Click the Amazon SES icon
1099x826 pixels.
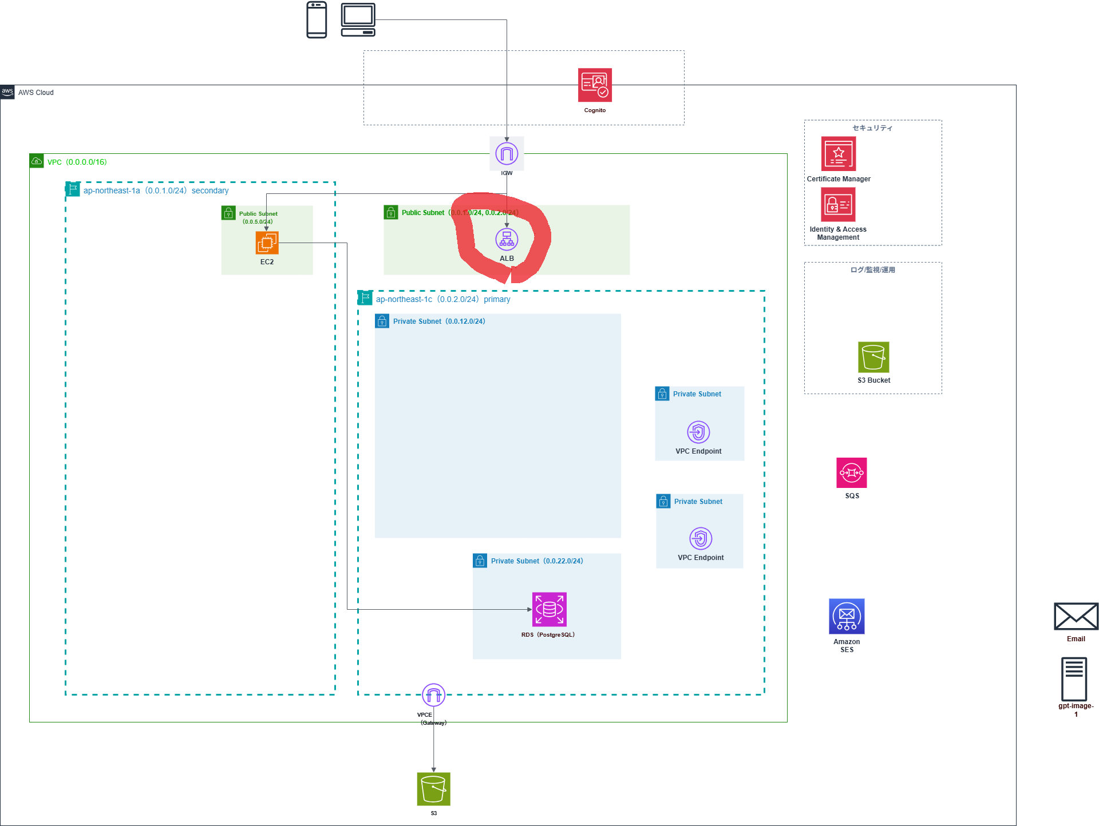click(x=847, y=616)
